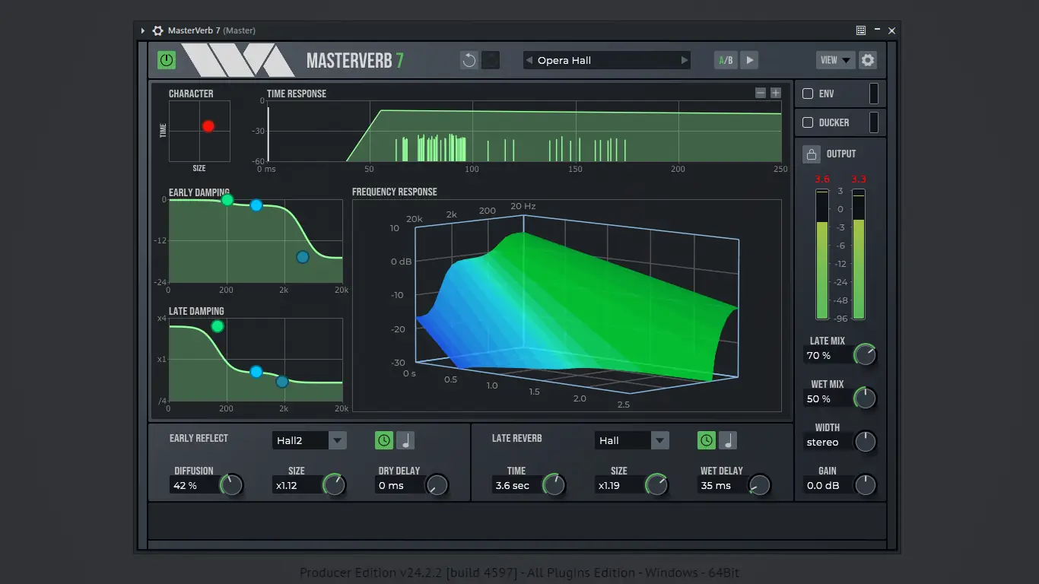
Task: Expand the plugin wrapper menu arrow
Action: (x=142, y=30)
